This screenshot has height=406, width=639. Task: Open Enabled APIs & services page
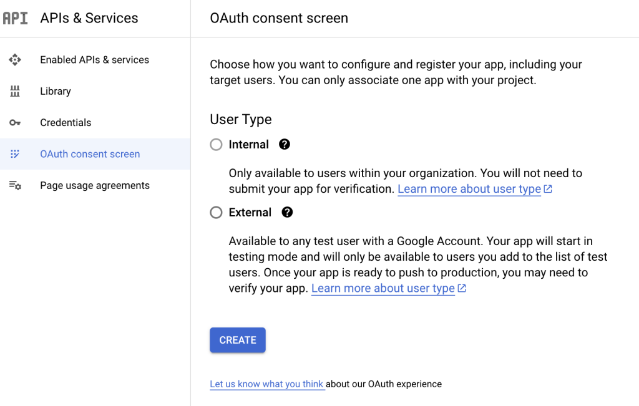coord(95,60)
